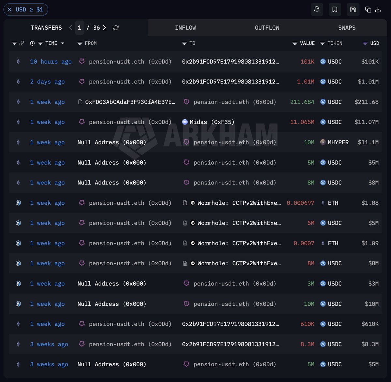Open the '10 hours ago' transaction link

click(51, 62)
